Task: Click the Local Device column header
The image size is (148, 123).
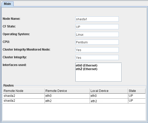Action: [x=109, y=91]
